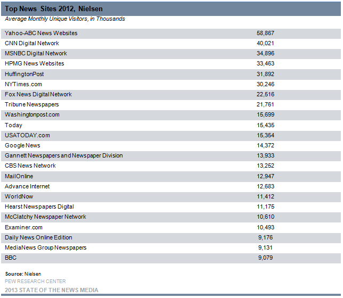The image size is (343, 298).
Task: Select the value 10,610
Action: 265,217
